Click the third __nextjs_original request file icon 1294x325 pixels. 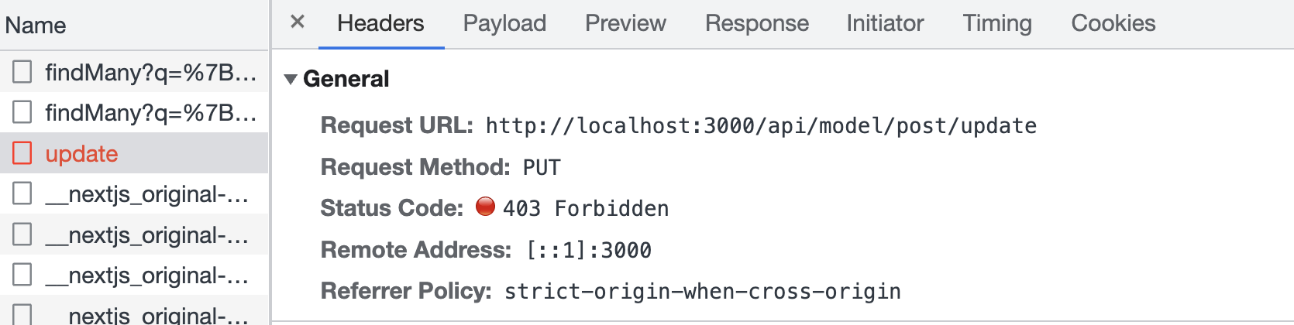(x=22, y=275)
